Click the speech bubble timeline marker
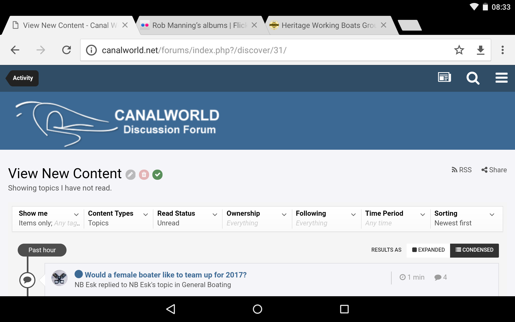 pyautogui.click(x=27, y=280)
